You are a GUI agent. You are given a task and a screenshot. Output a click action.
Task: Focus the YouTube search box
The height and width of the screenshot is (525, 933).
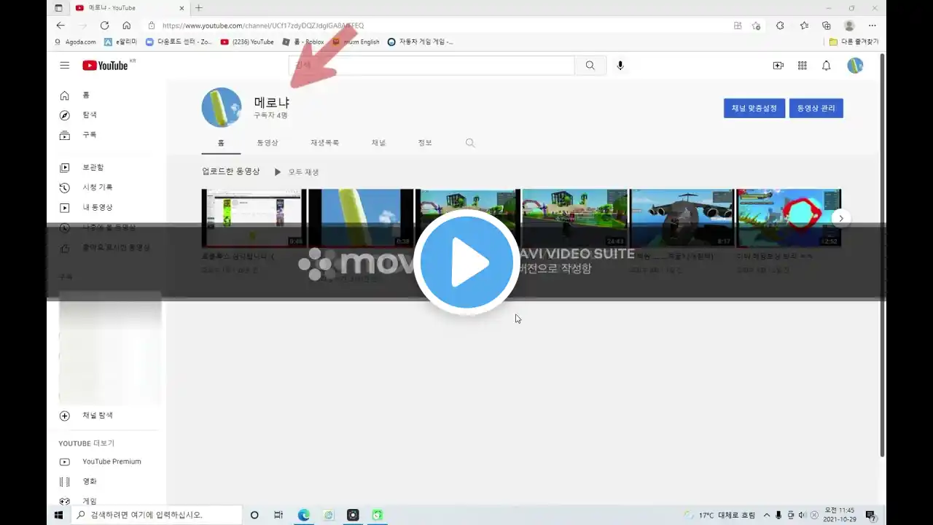[432, 66]
